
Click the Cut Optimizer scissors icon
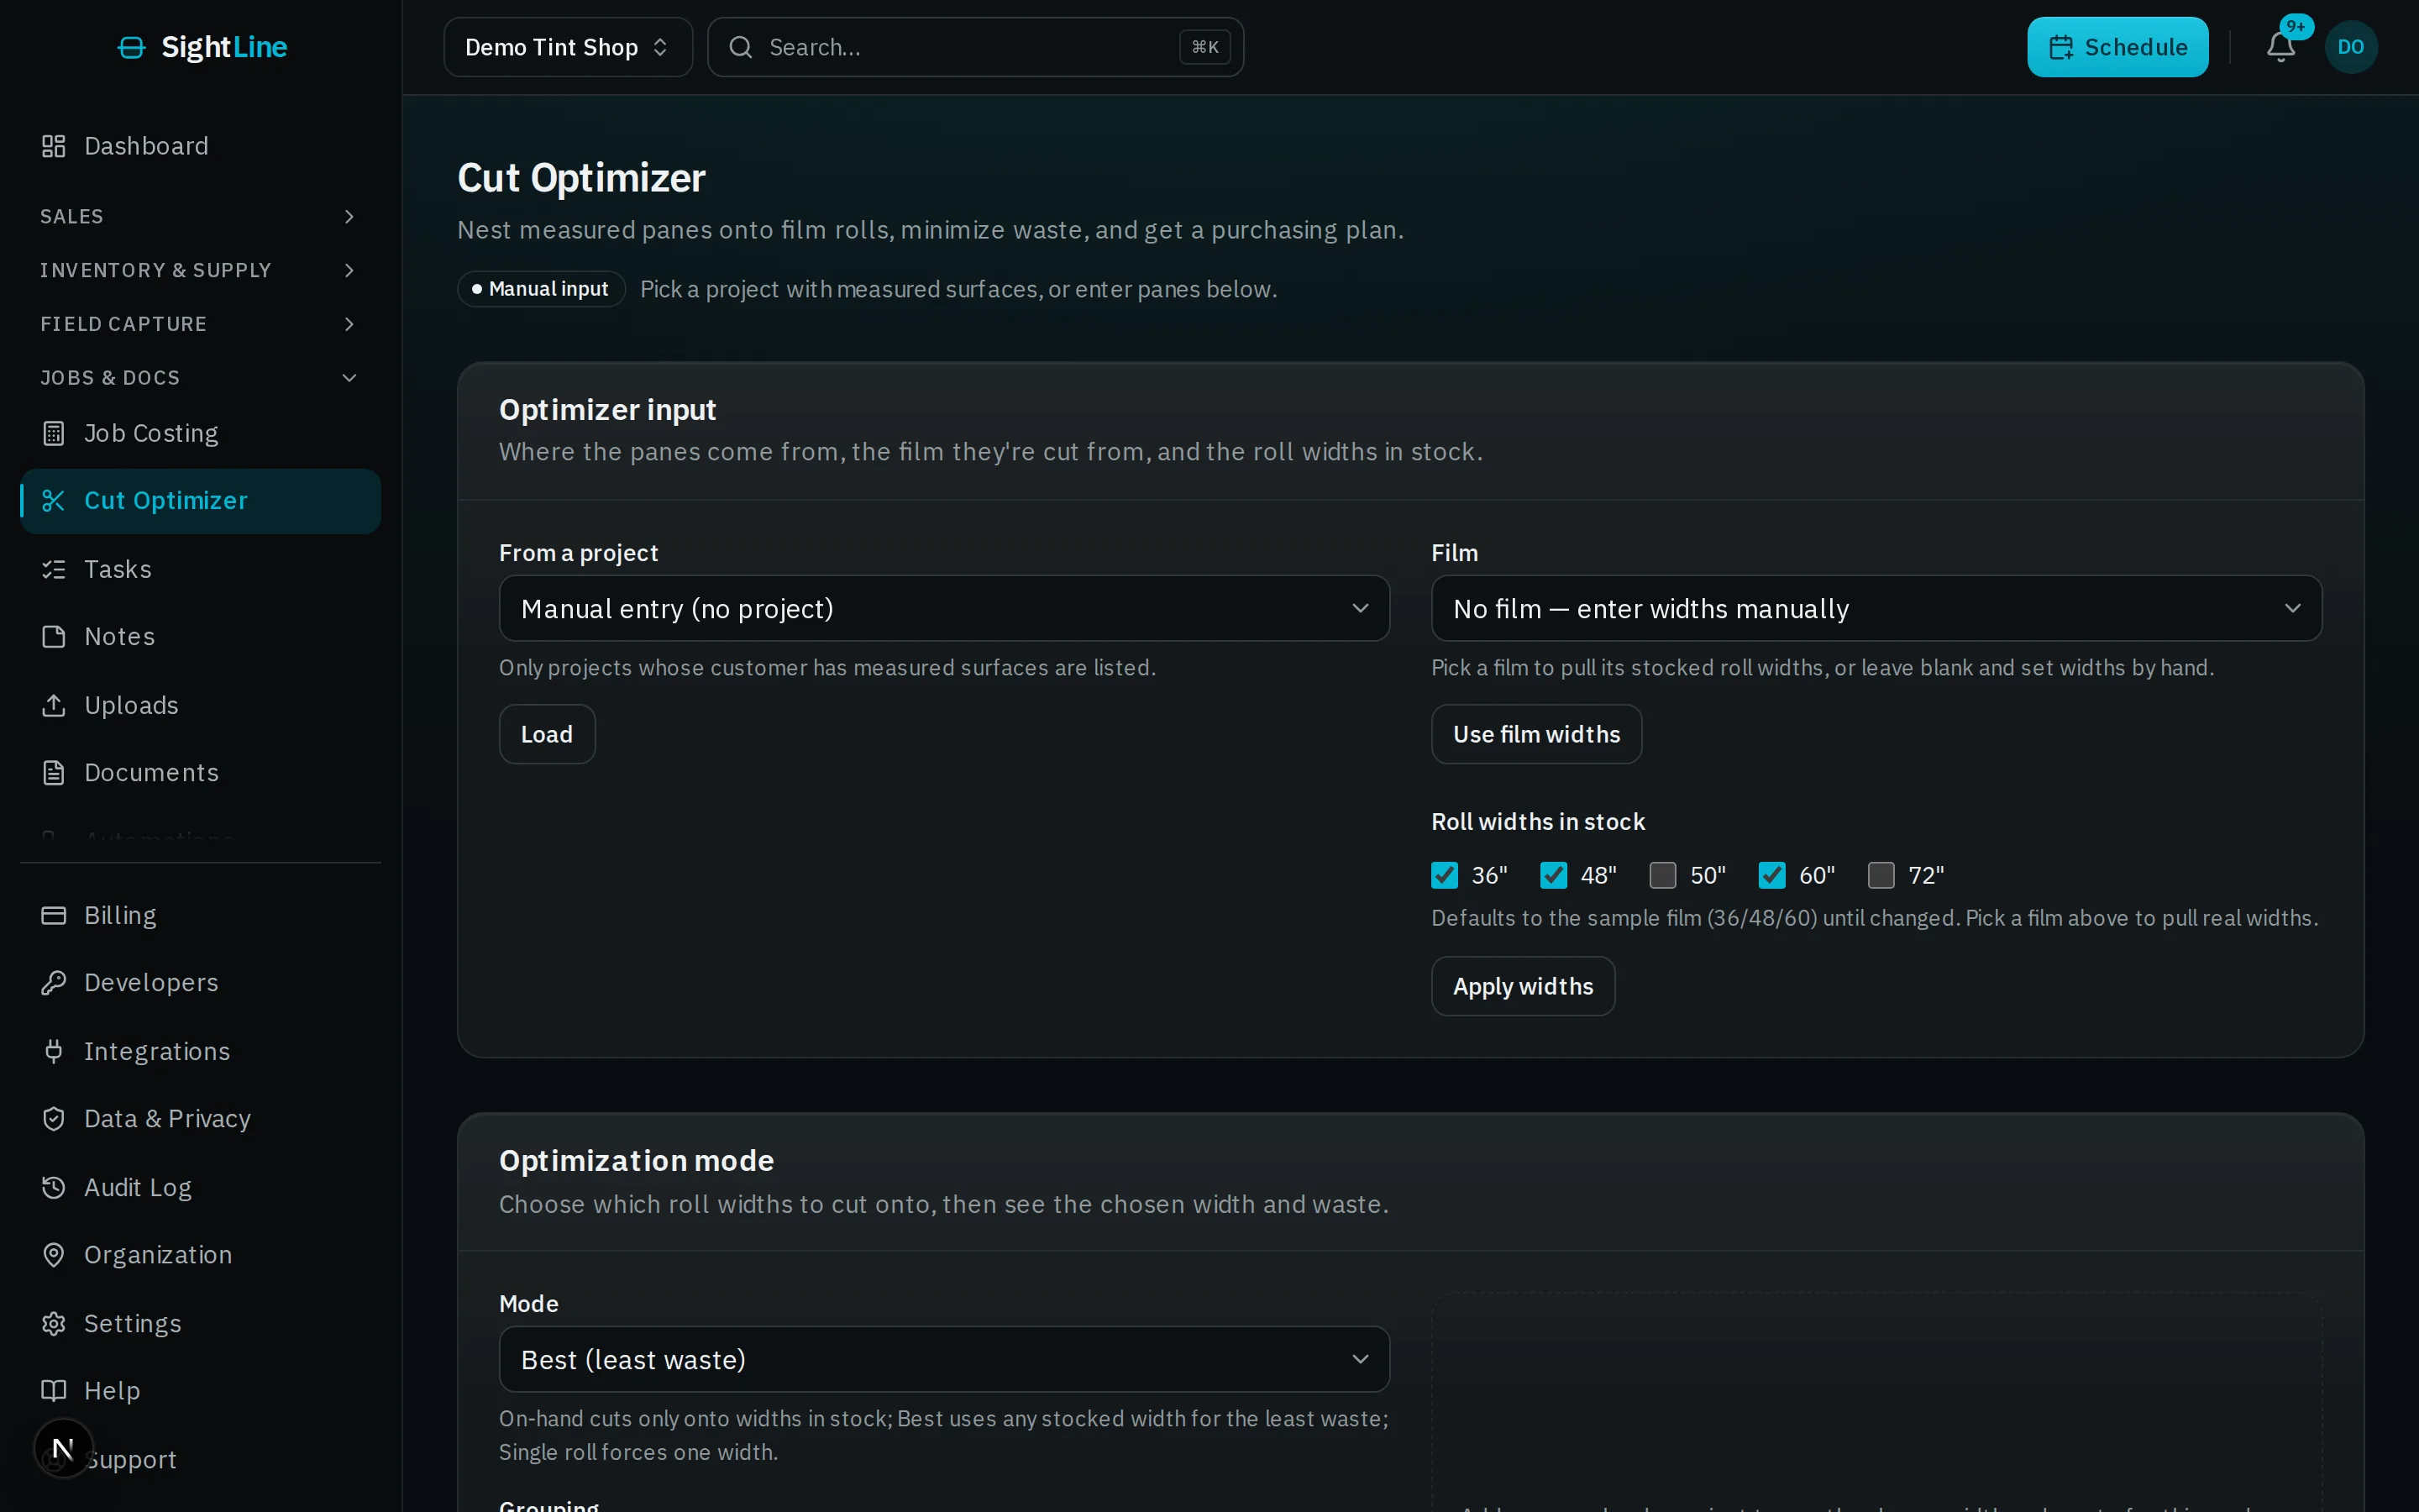click(54, 500)
